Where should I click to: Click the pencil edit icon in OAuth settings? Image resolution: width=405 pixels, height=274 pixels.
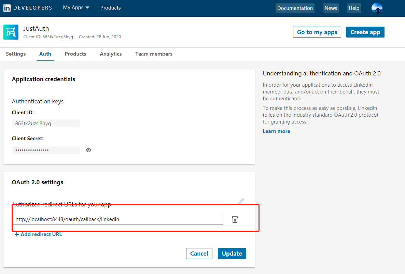241,201
